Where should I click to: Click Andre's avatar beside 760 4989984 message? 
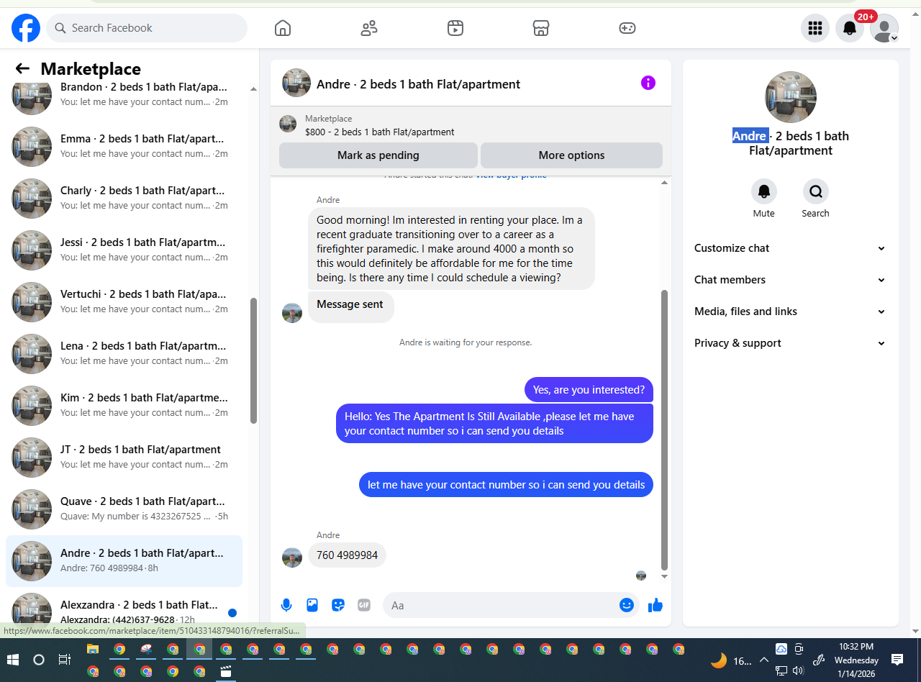[x=292, y=558]
